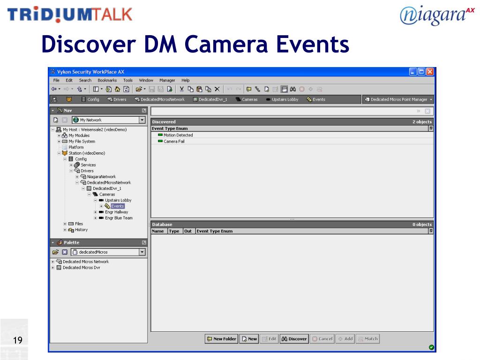
Task: Click the close palette X icon
Action: pos(65,252)
